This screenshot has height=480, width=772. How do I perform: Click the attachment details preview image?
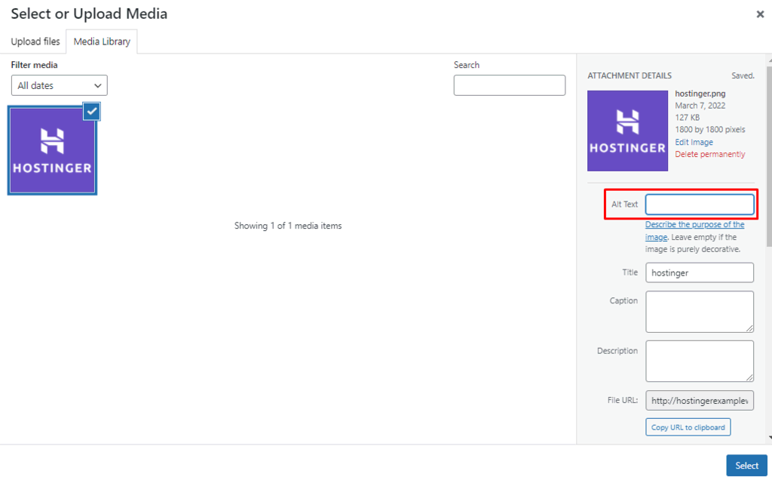click(x=627, y=131)
